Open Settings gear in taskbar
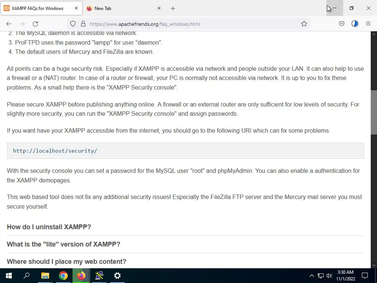Viewport: 377px width, 283px height. click(117, 276)
